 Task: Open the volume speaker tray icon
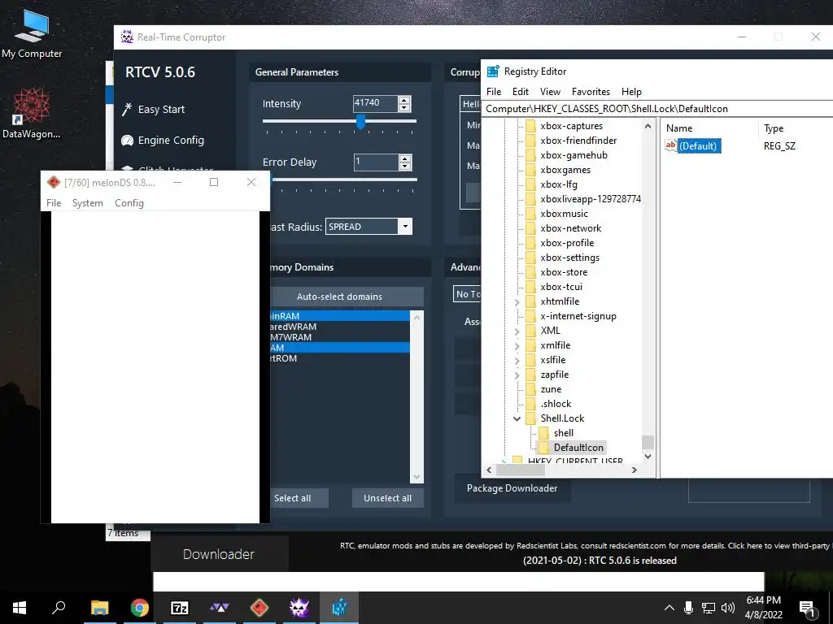[728, 608]
